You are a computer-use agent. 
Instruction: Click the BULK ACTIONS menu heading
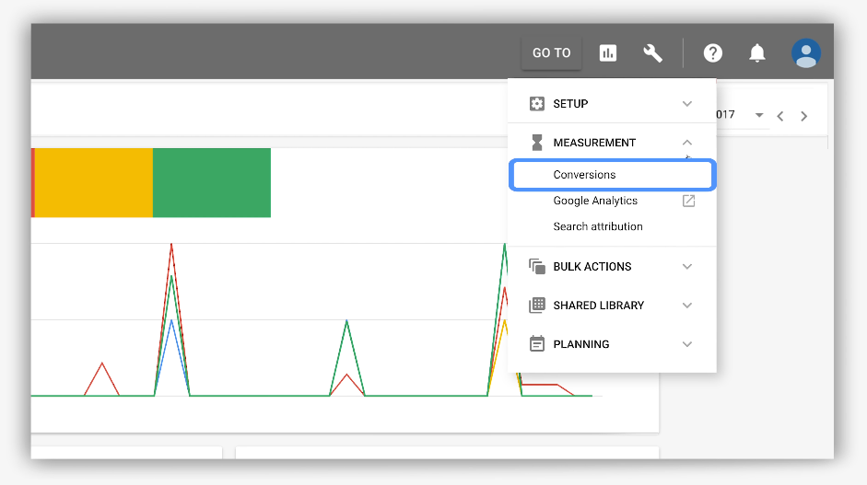pos(592,266)
